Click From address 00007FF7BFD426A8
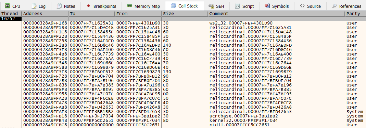The height and width of the screenshot is (128, 366). [x=138, y=107]
